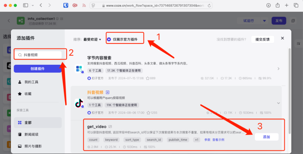Screen dimensions: 303x154
Task: Click the 字节内容搜索 plugin icon
Action: (x=79, y=69)
